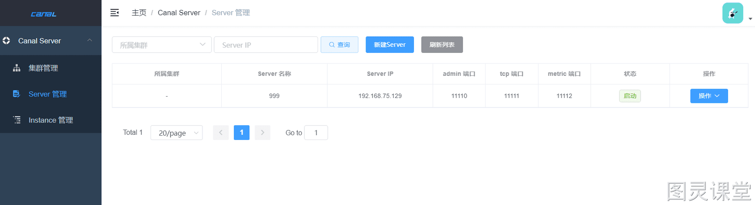The image size is (755, 205).
Task: Go to Instance 管理 menu item
Action: pos(50,120)
